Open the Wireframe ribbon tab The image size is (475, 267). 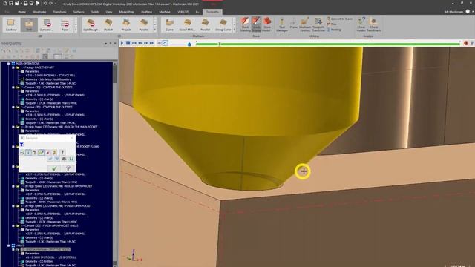[x=39, y=12]
